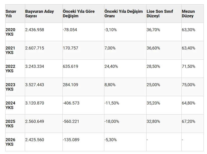Click the applicant count 3.527.443
The height and width of the screenshot is (154, 207).
coord(35,85)
